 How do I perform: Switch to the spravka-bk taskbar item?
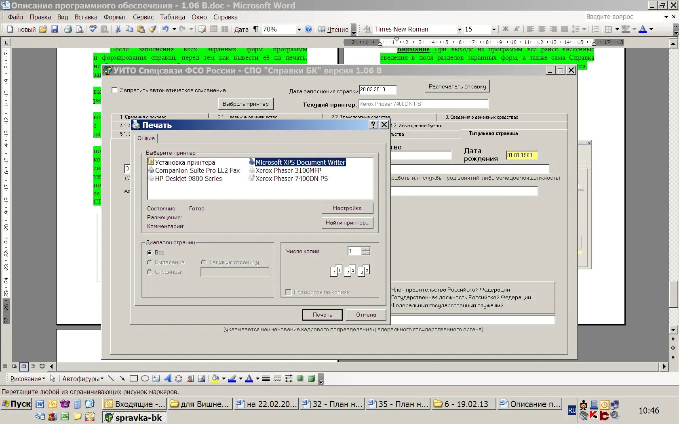tap(134, 418)
